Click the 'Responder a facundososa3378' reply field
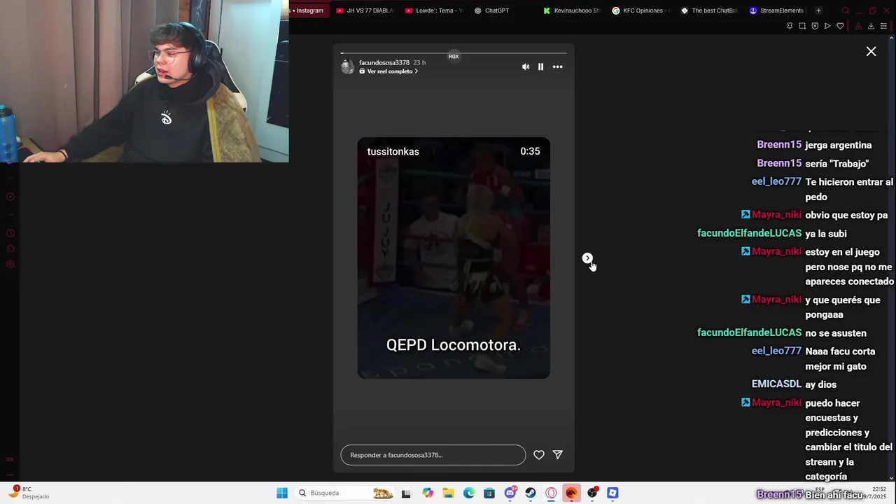 (433, 455)
